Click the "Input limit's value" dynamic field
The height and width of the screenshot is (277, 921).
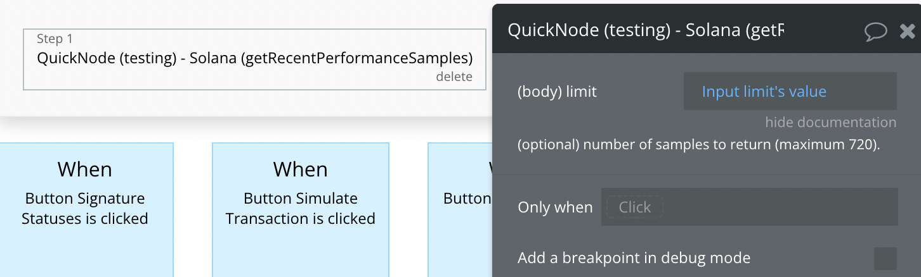pyautogui.click(x=790, y=92)
